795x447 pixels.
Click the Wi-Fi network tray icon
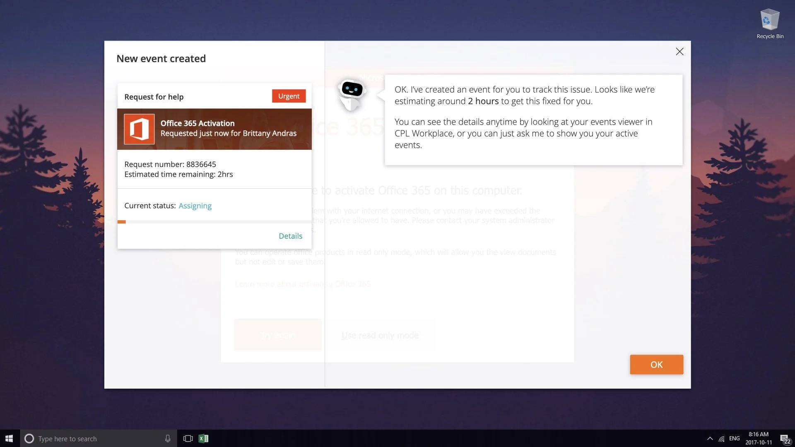721,439
